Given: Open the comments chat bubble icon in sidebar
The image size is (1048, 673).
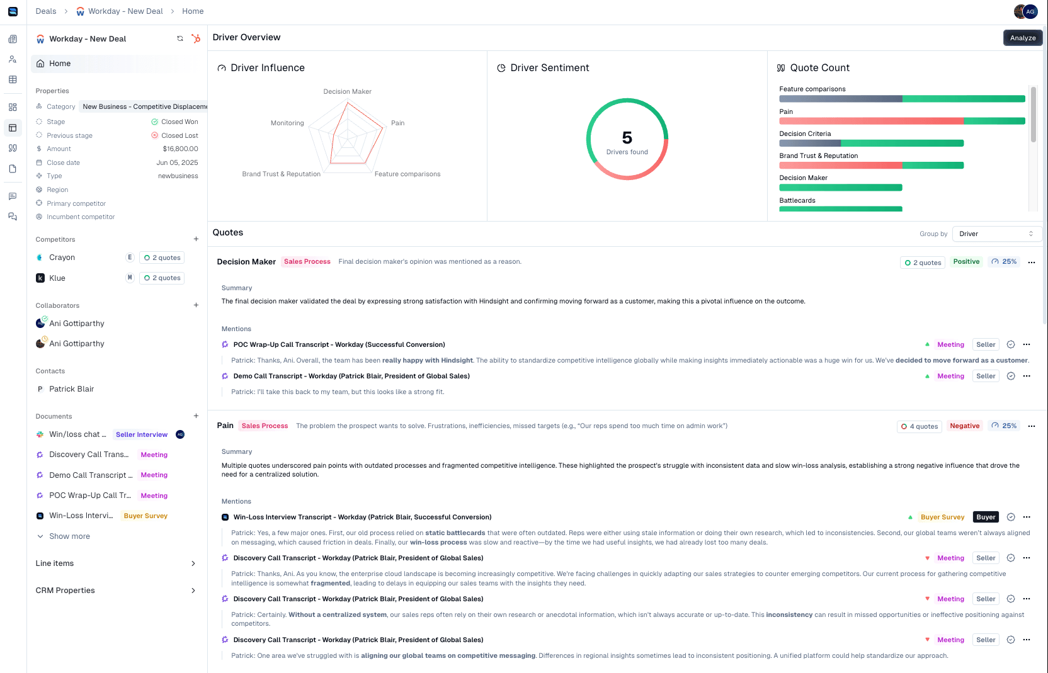Looking at the screenshot, I should point(13,196).
